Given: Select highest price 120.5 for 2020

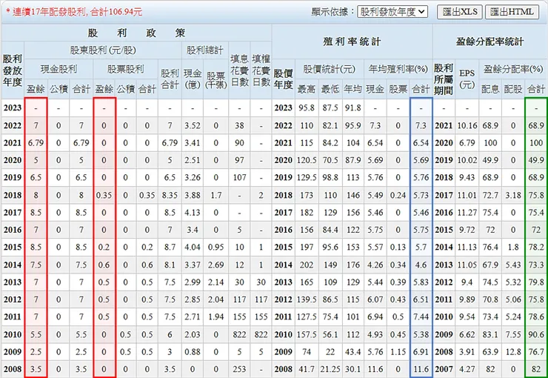Looking at the screenshot, I should [307, 160].
